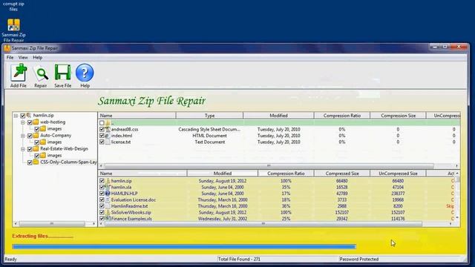The height and width of the screenshot is (267, 475).
Task: Click the extraction progress bar
Action: pos(184,247)
